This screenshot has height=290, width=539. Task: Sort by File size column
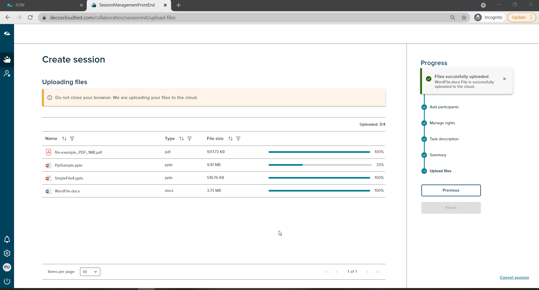coord(230,139)
